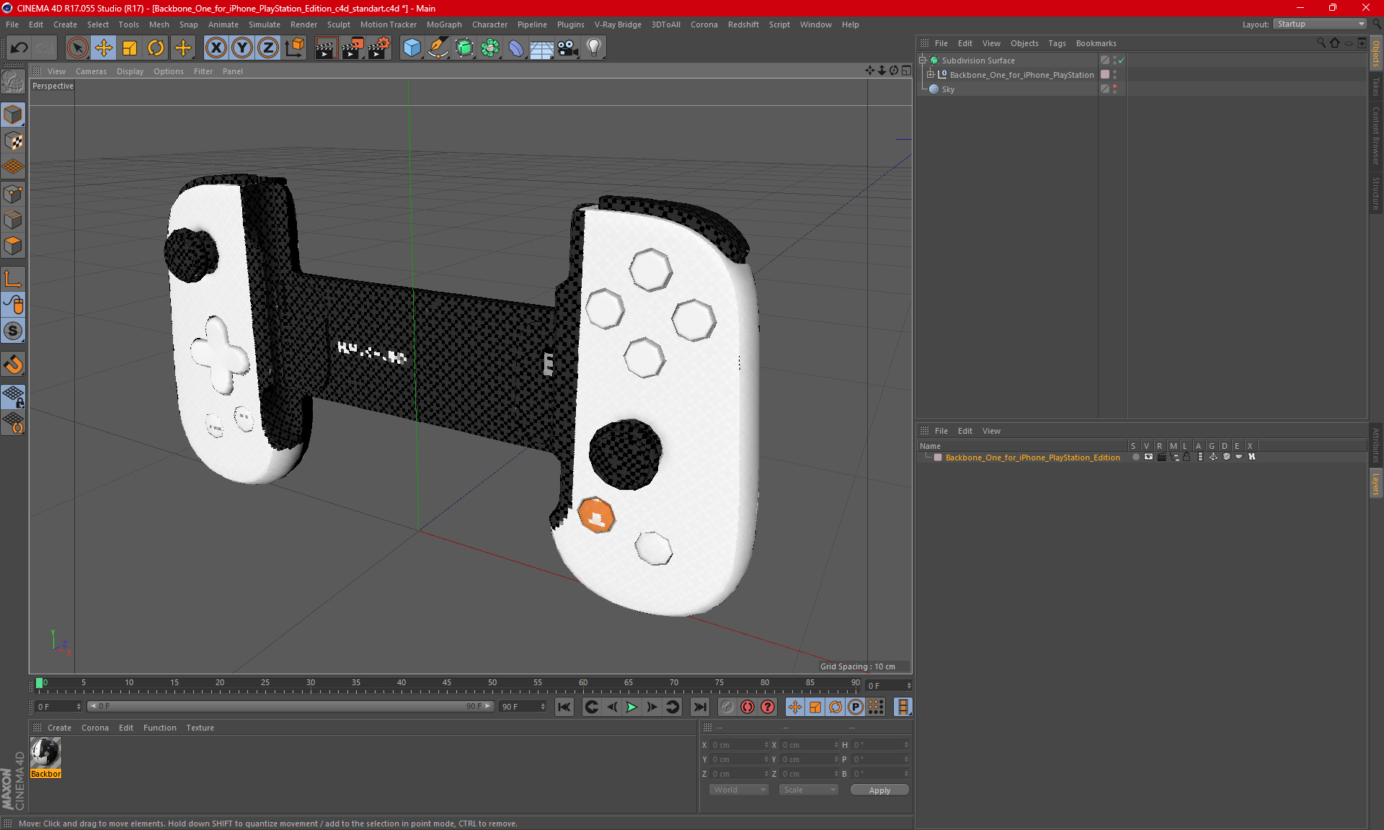Open material manager Texture menu
The image size is (1384, 830).
[x=200, y=728]
